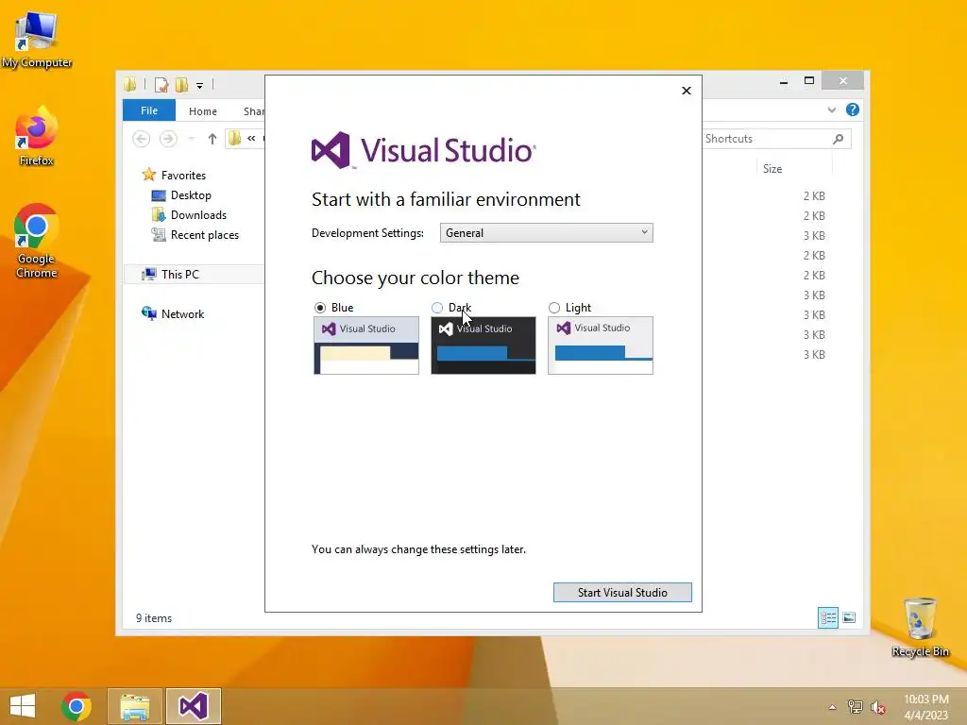This screenshot has width=967, height=725.
Task: Switch to large icons view in Explorer
Action: 849,617
